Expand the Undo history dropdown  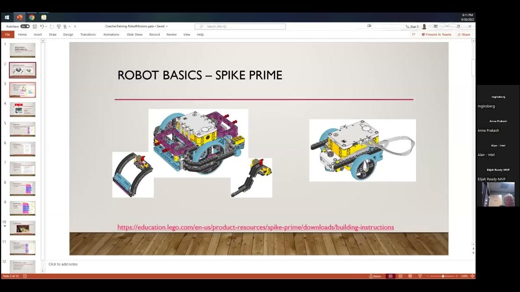(x=46, y=26)
